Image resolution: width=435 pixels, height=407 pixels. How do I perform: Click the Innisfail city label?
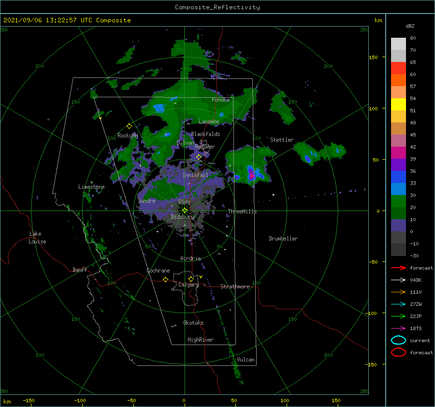(195, 175)
